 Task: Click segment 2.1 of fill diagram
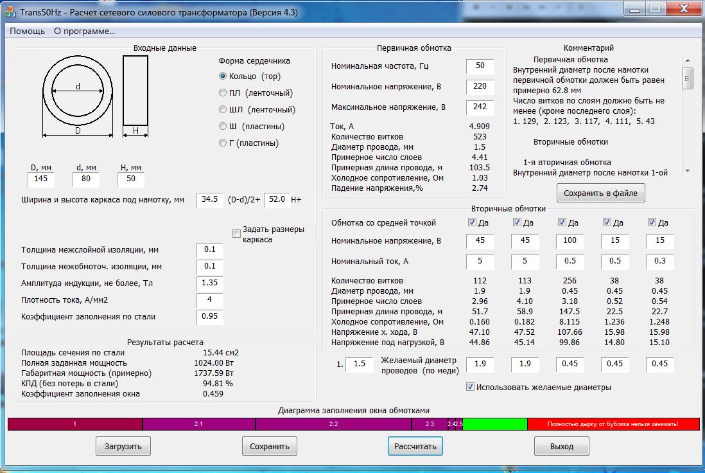coord(199,424)
